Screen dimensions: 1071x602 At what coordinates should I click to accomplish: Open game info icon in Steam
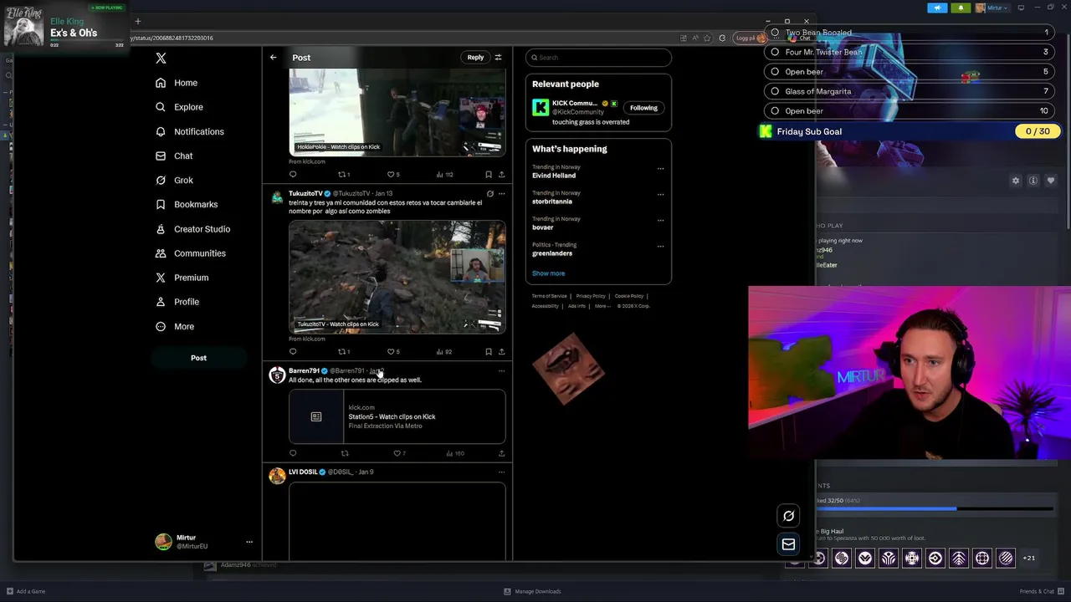point(1033,181)
